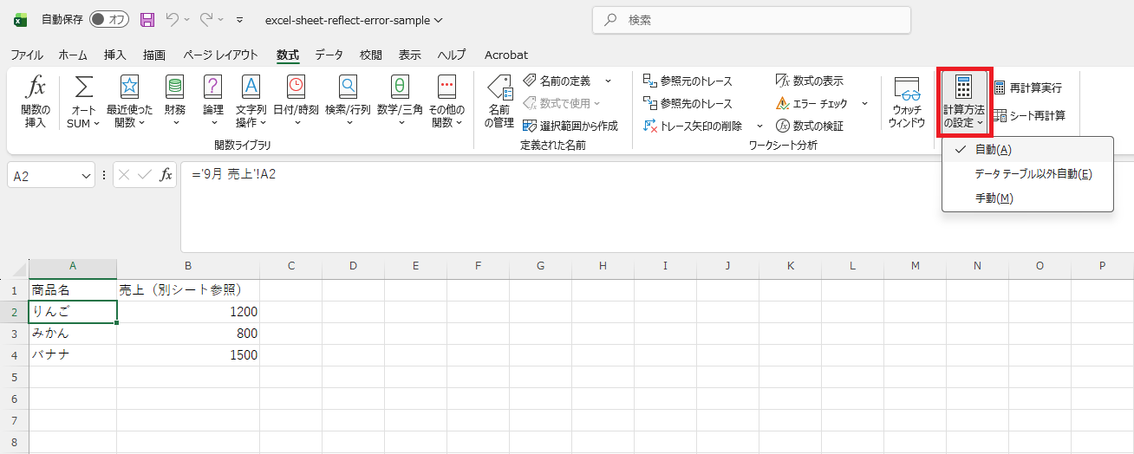This screenshot has height=454, width=1134.
Task: Expand the Name Box dropdown arrow
Action: click(86, 176)
